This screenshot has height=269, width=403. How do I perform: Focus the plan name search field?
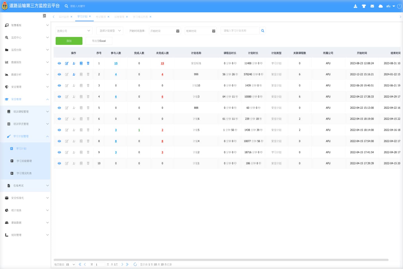(240, 31)
